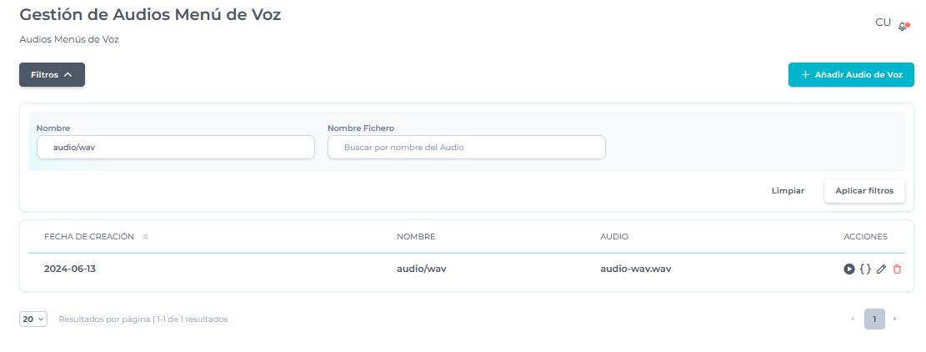Click the Nombre Fichero search field

coord(466,147)
